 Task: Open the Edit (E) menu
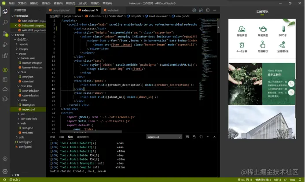tap(34, 4)
